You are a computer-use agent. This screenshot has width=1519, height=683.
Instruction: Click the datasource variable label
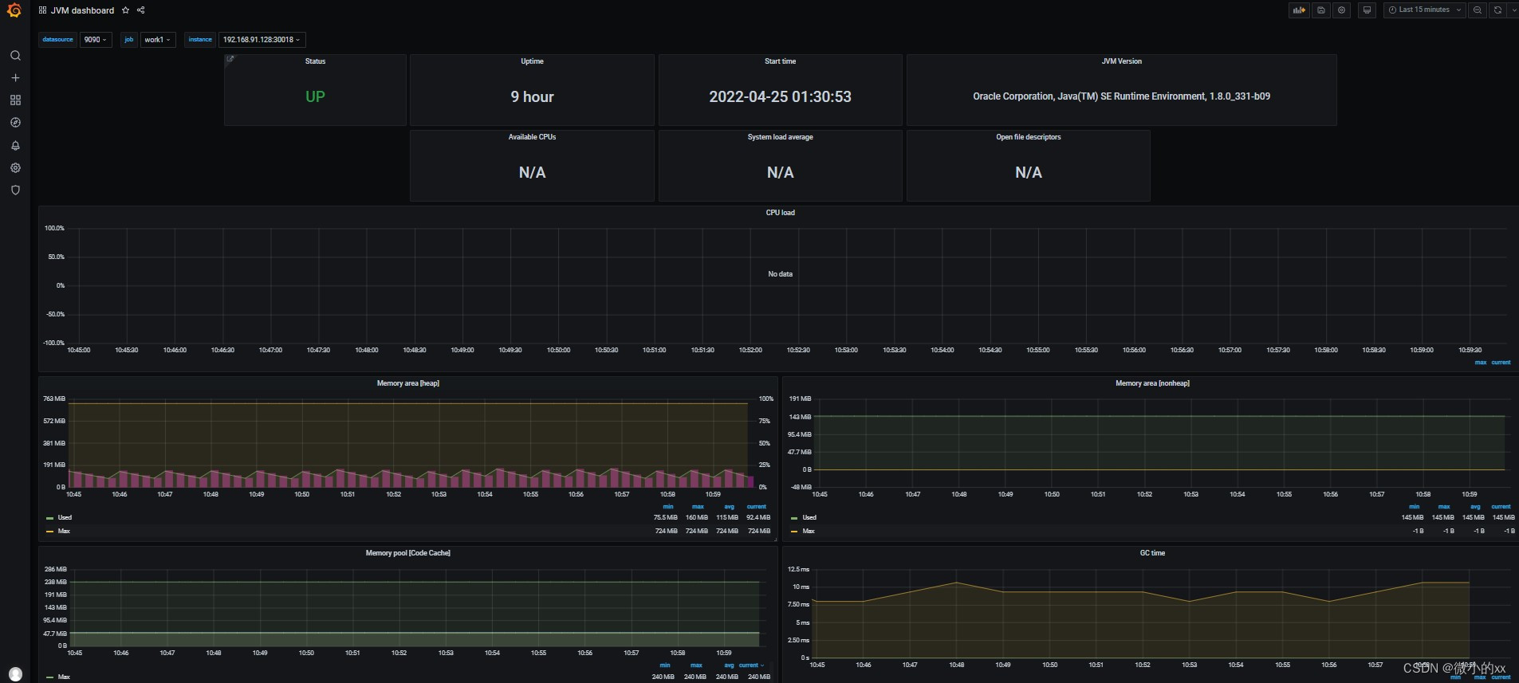(x=58, y=40)
